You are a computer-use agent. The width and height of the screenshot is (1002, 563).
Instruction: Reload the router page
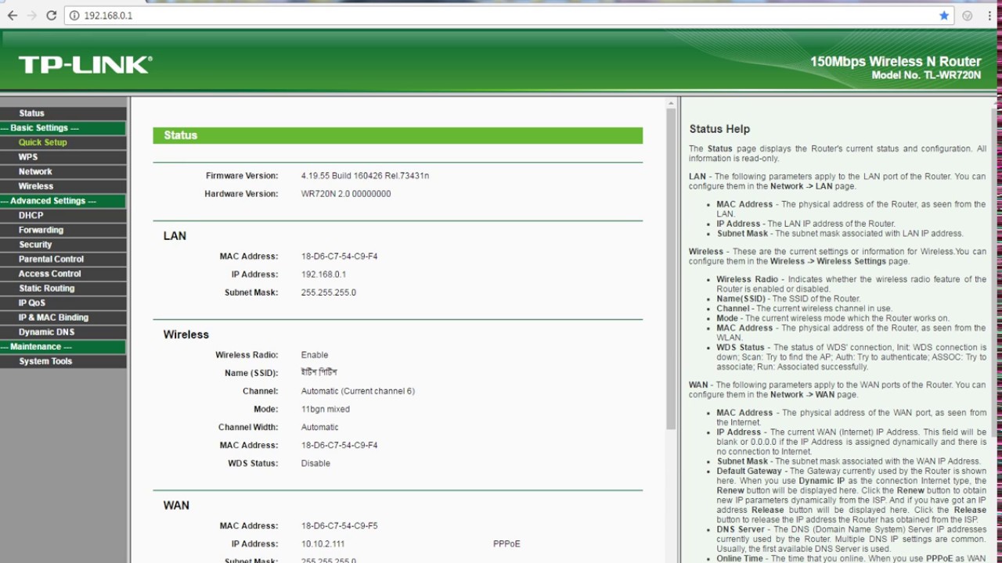click(52, 15)
